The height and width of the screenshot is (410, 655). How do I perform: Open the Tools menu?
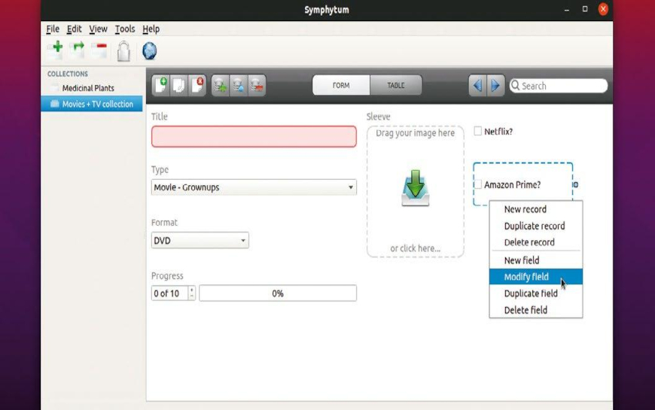tap(125, 29)
